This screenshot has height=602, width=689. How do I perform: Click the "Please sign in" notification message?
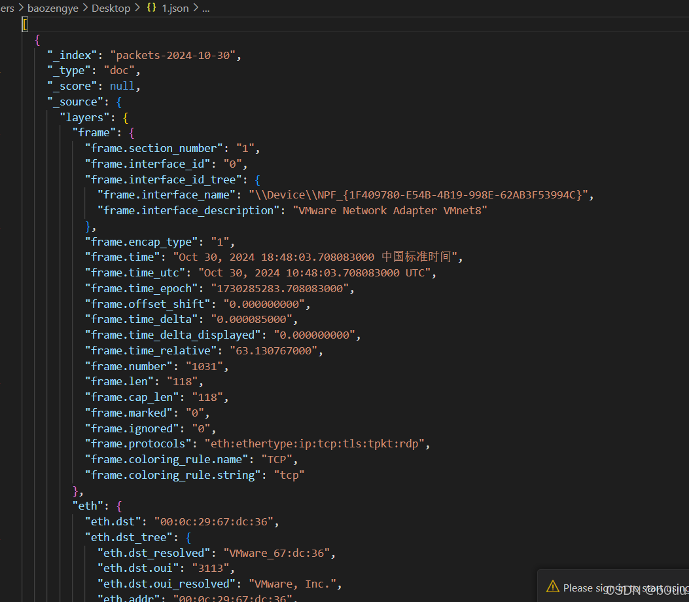pyautogui.click(x=626, y=588)
